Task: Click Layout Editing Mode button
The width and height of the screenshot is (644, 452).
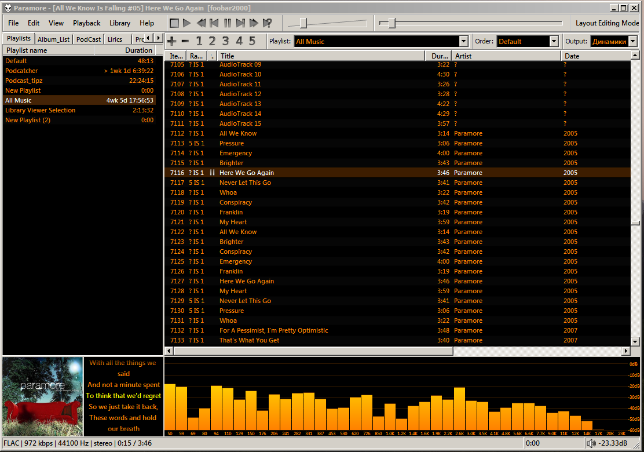Action: (x=606, y=23)
